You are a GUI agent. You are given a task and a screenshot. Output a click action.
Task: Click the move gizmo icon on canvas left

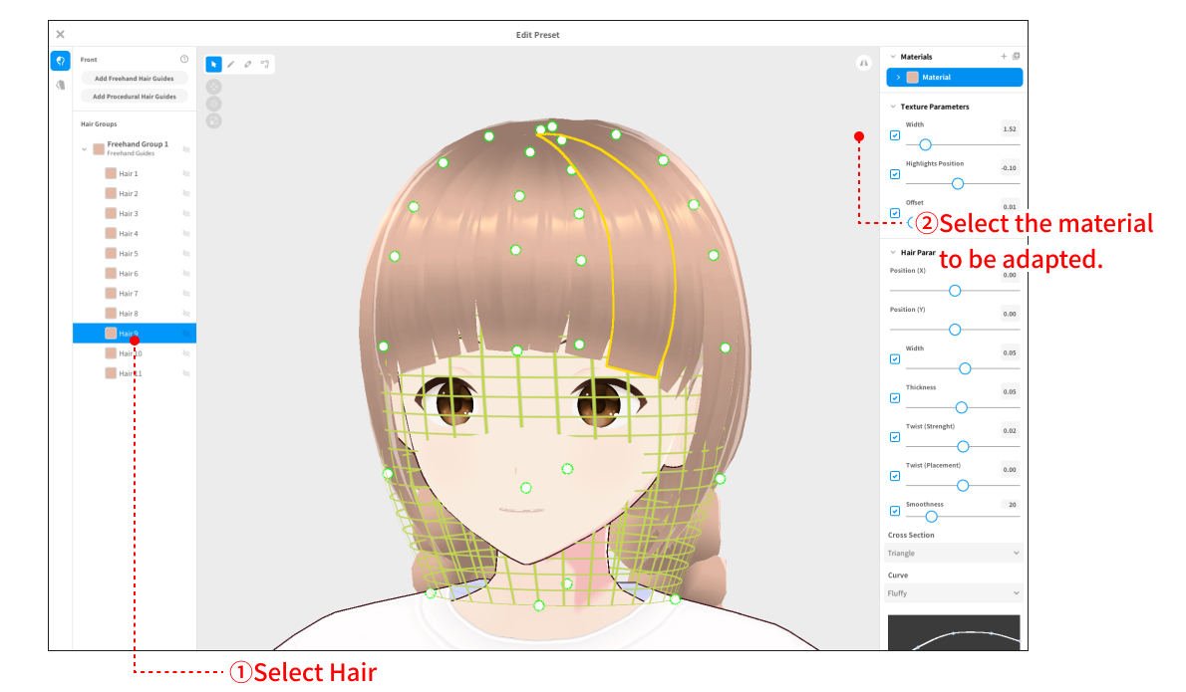213,87
